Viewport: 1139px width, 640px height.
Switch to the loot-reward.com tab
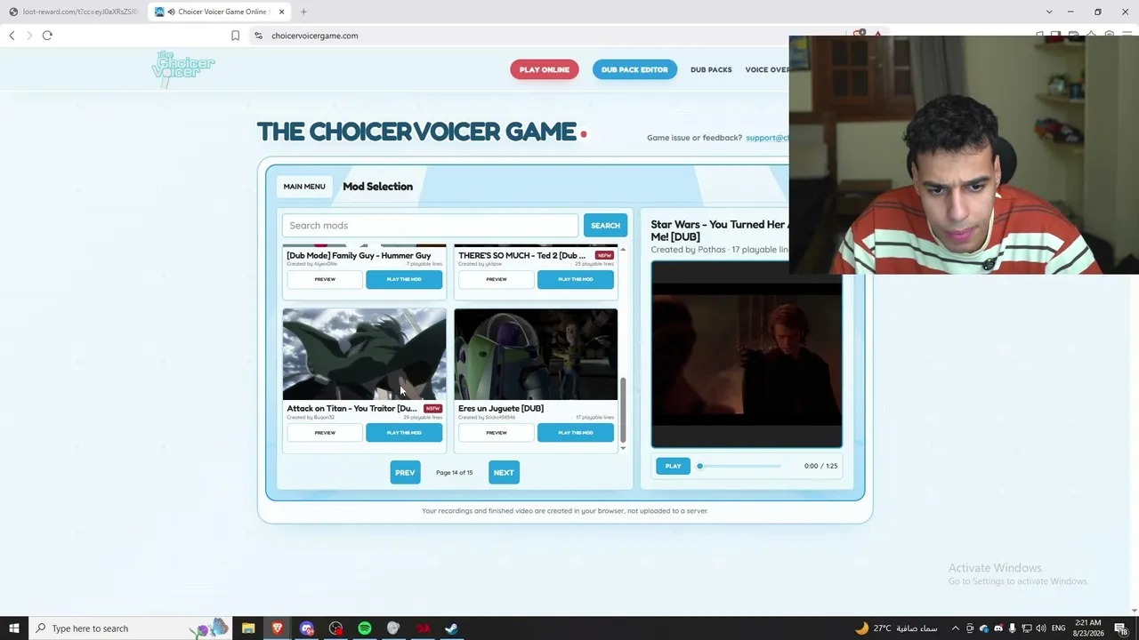click(73, 12)
